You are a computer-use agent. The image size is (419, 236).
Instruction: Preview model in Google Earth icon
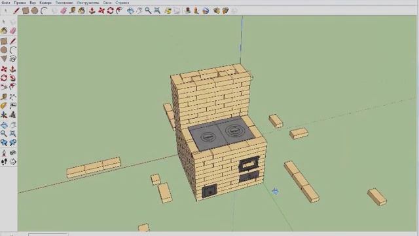point(206,10)
